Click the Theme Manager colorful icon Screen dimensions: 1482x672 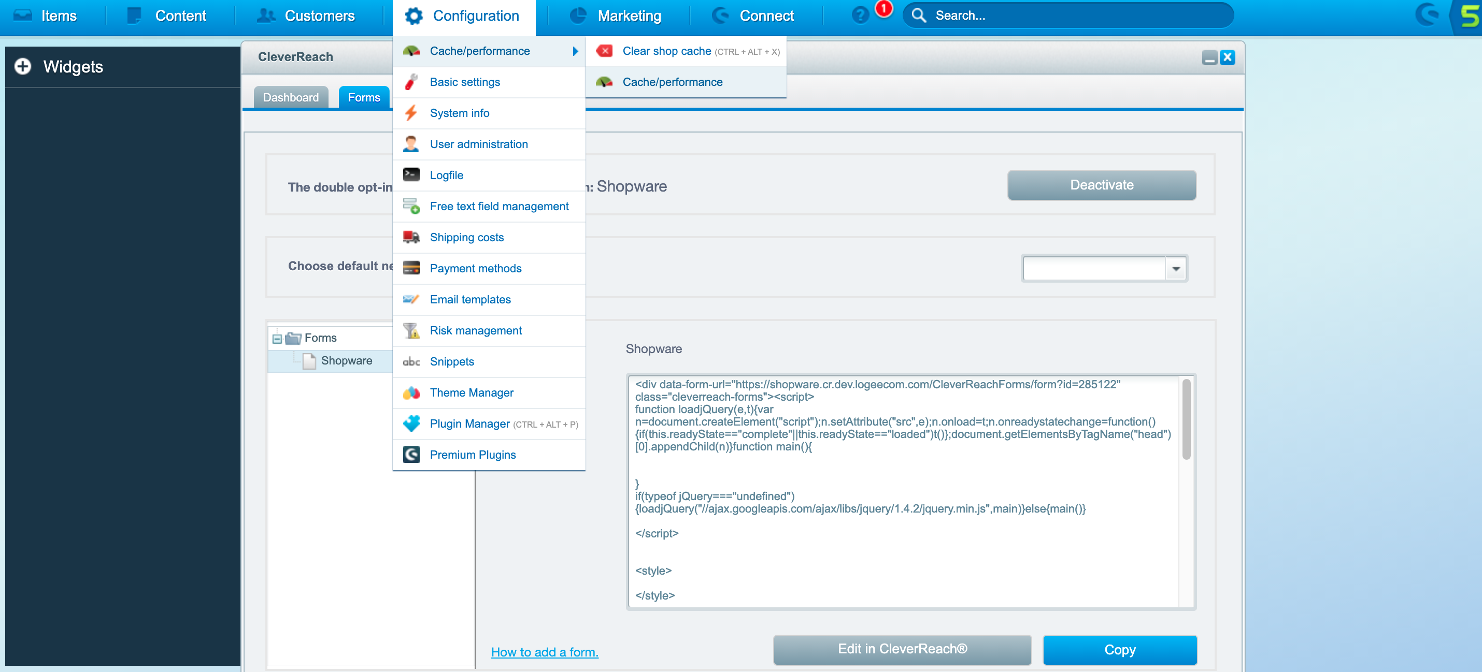click(411, 392)
